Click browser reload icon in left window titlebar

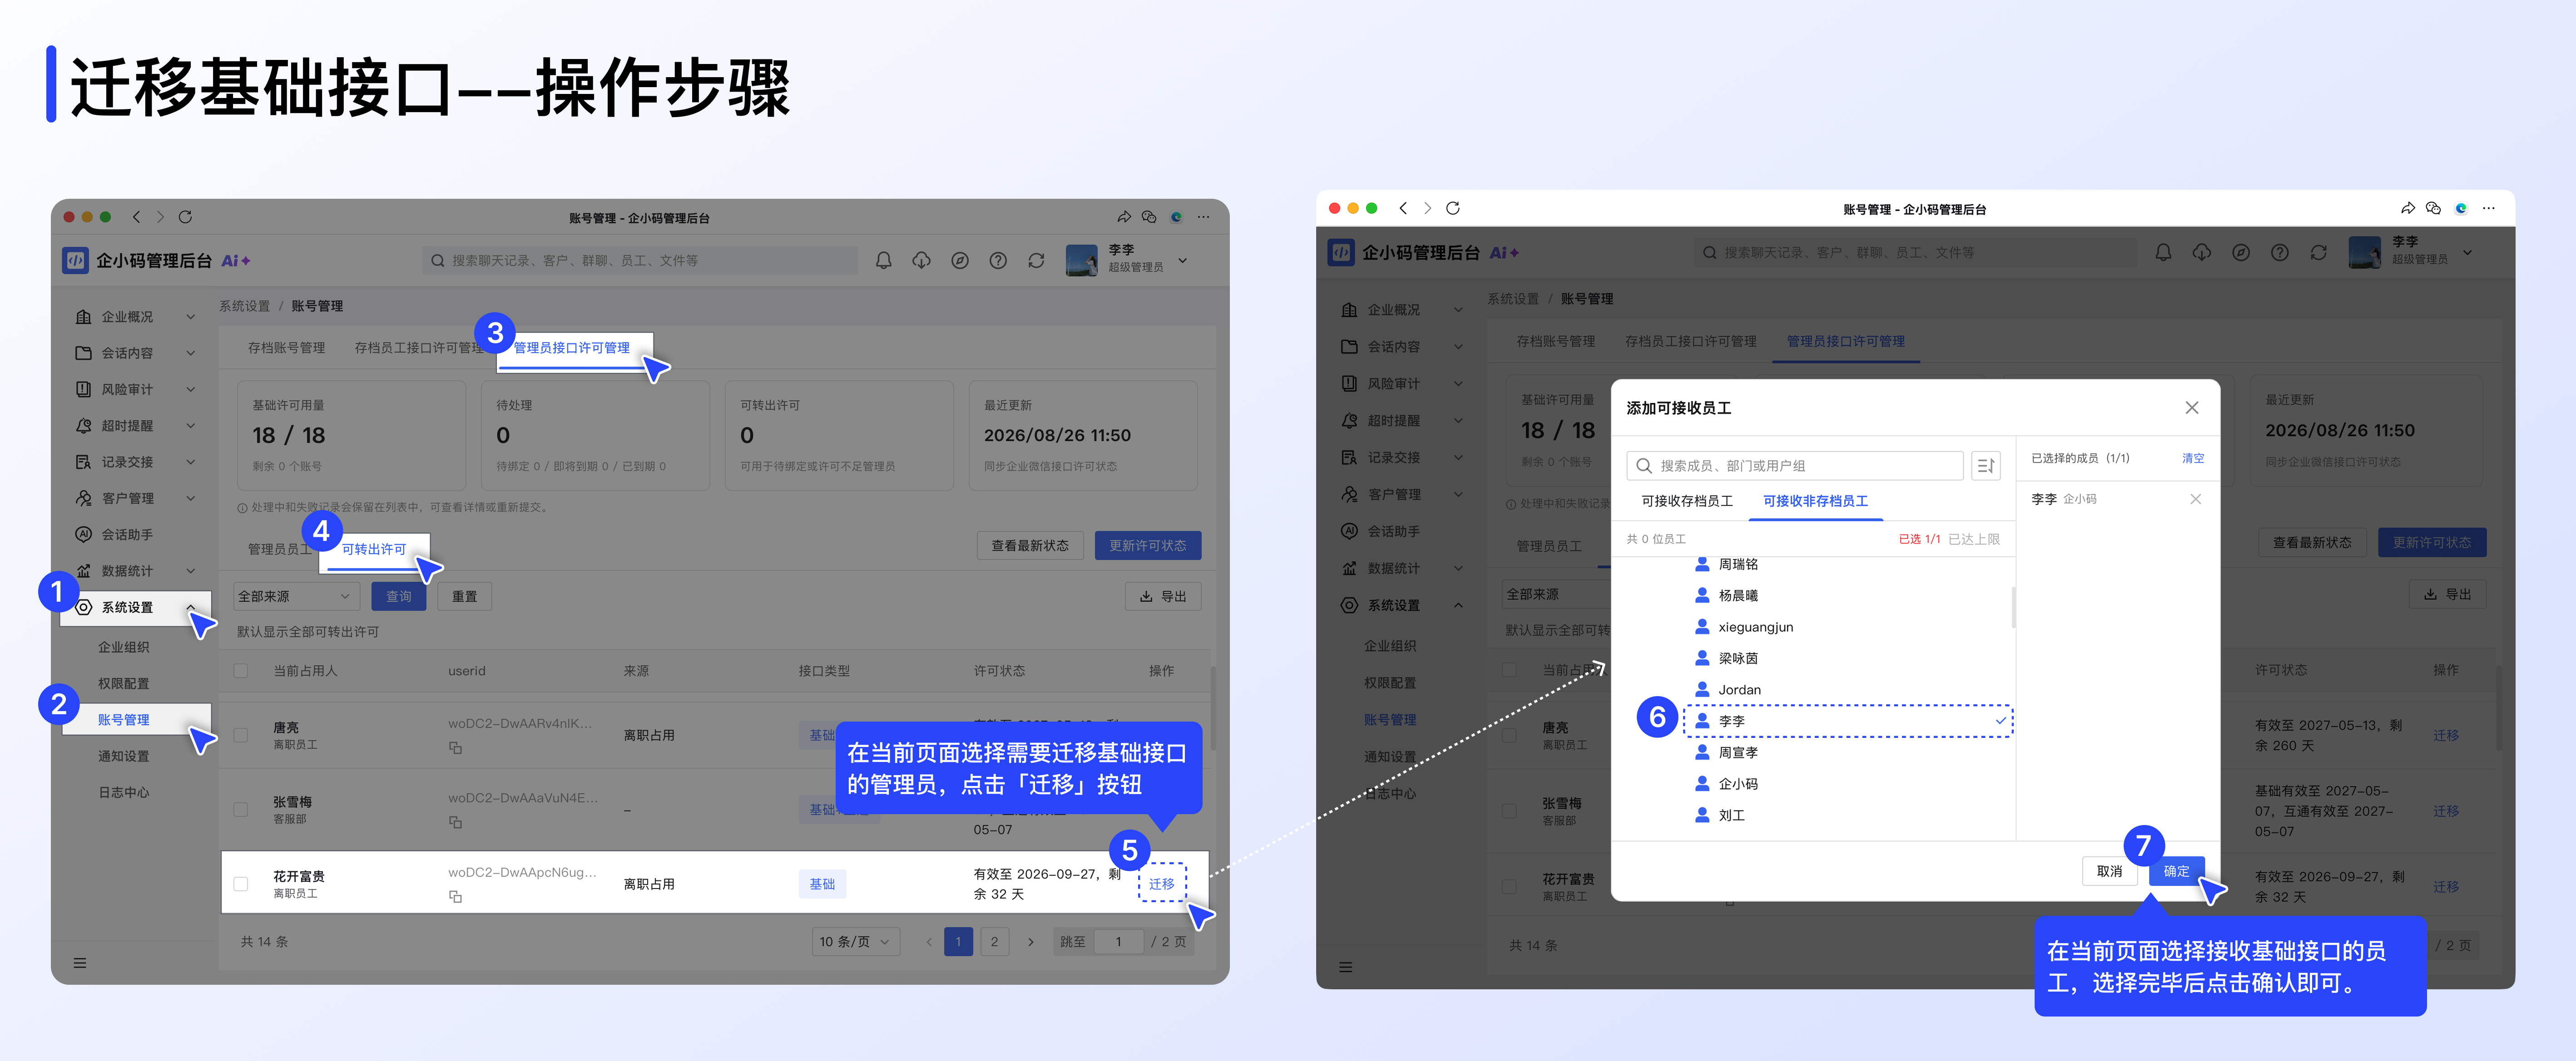[x=185, y=217]
